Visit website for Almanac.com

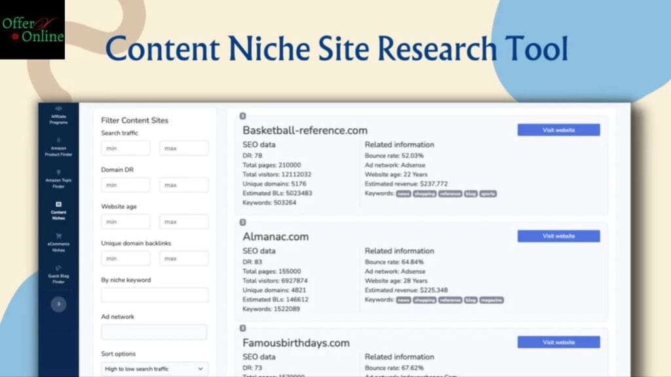[x=558, y=236]
